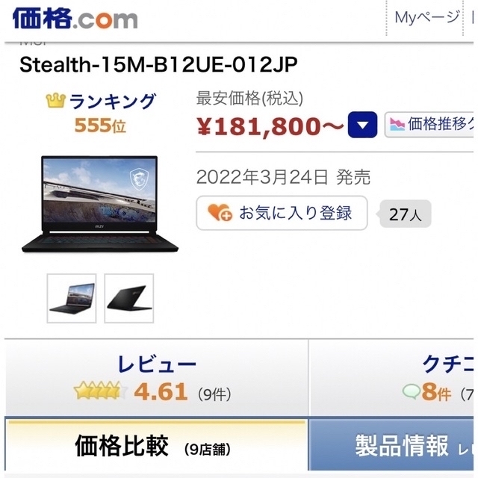The width and height of the screenshot is (478, 478).
Task: Click the price trend chart icon
Action: point(397,125)
